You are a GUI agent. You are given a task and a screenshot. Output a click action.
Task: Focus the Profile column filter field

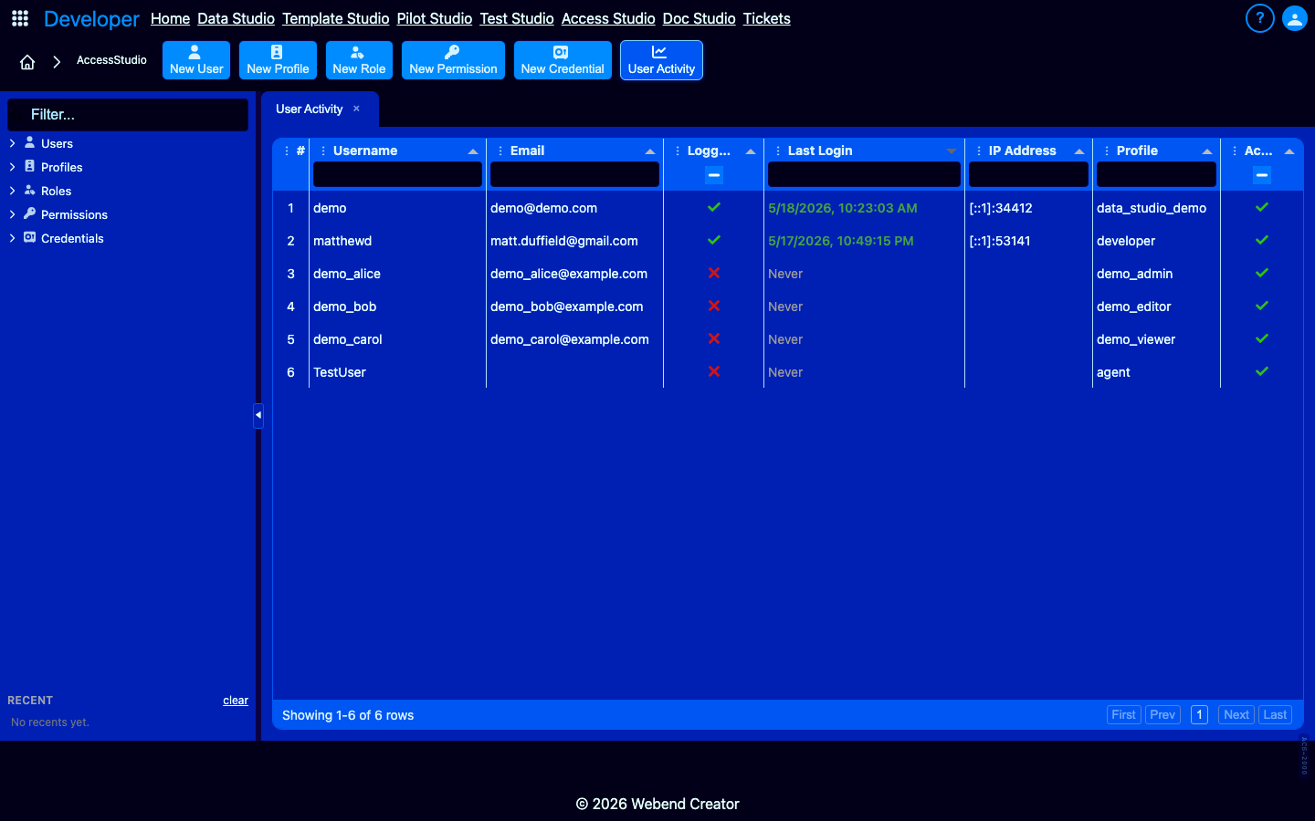click(x=1156, y=174)
